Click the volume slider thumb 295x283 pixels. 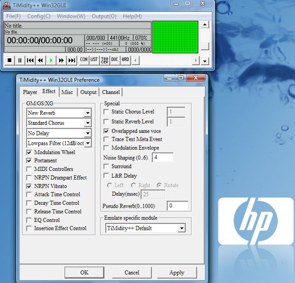tap(205, 46)
